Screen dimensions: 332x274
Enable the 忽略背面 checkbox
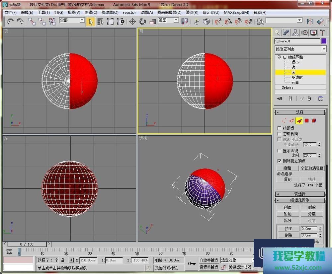[279, 134]
